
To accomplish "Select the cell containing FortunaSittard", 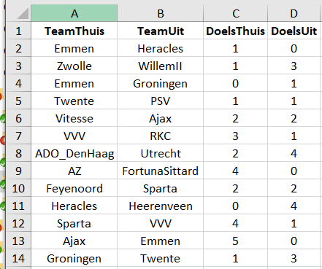I will point(161,171).
